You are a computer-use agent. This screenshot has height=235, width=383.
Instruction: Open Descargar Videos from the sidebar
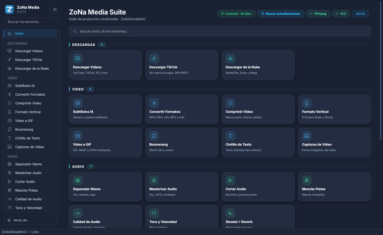(x=30, y=51)
